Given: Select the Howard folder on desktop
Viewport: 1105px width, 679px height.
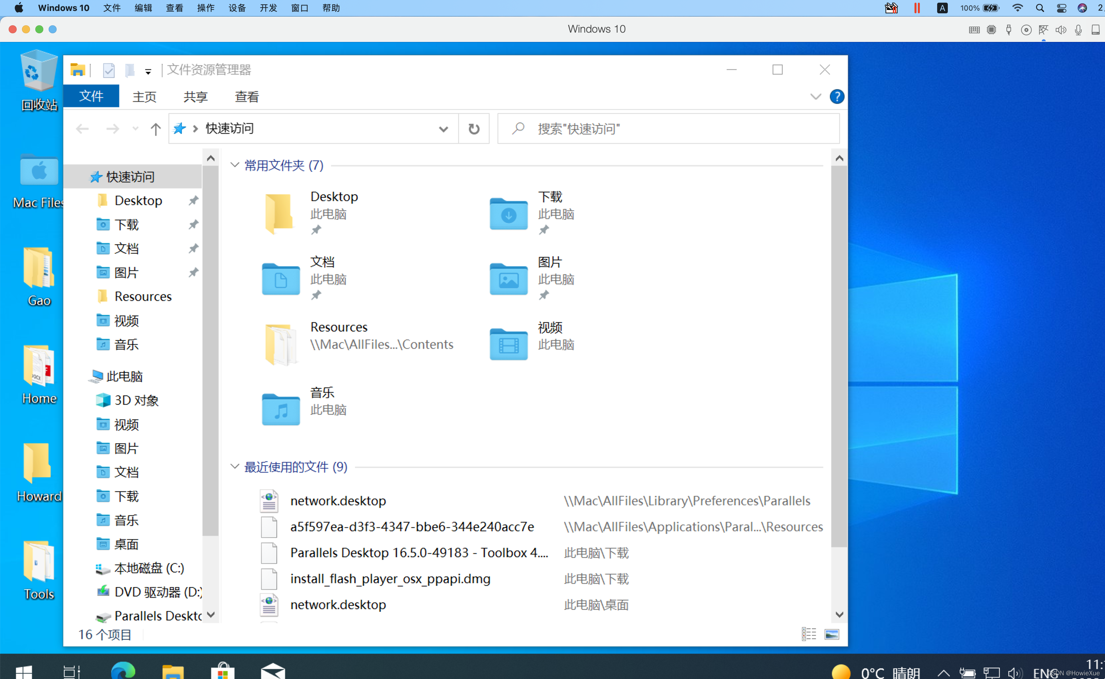Looking at the screenshot, I should (x=39, y=472).
